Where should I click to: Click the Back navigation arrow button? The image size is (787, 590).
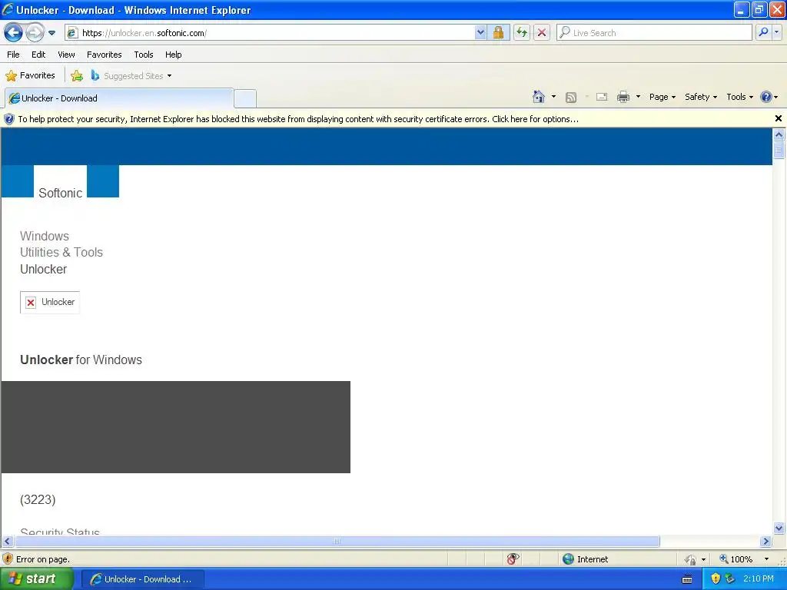13,33
